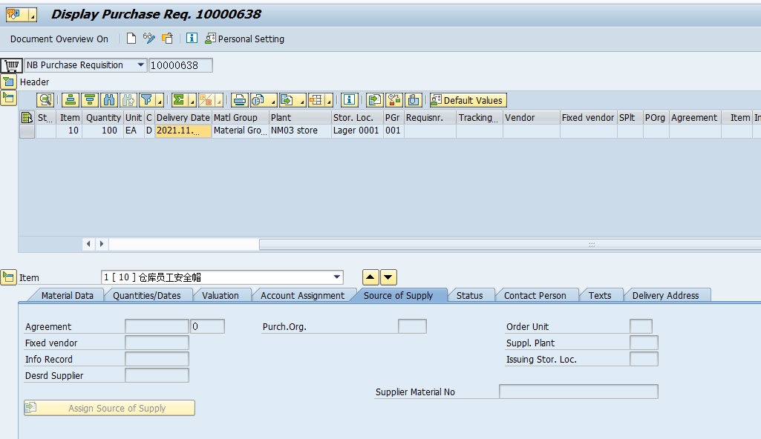Image resolution: width=761 pixels, height=439 pixels.
Task: Click the horizontal scrollbar of item grid
Action: point(509,244)
